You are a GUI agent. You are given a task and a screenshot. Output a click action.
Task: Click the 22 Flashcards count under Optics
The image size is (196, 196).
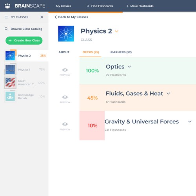[116, 75]
